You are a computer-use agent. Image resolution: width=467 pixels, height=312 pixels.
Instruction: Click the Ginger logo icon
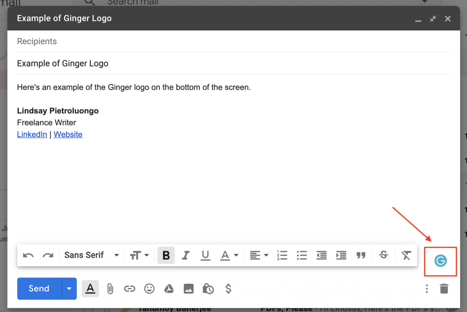(441, 261)
